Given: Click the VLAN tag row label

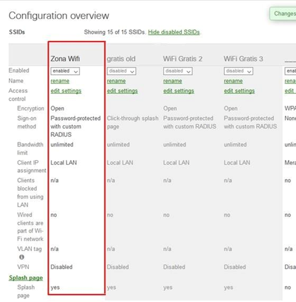Looking at the screenshot, I should click(30, 249).
